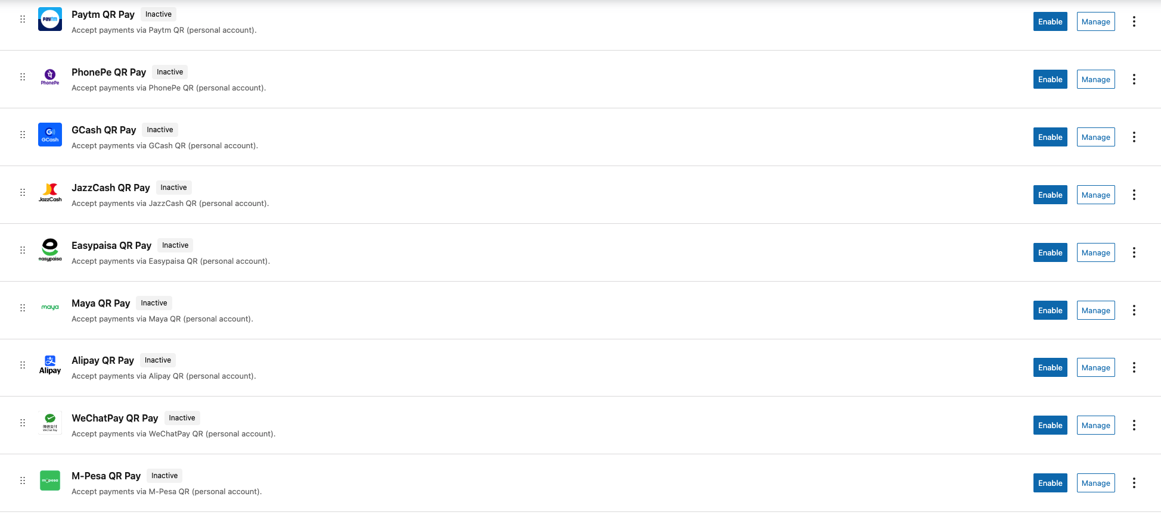
Task: Click the Paytm logo icon
Action: point(50,19)
